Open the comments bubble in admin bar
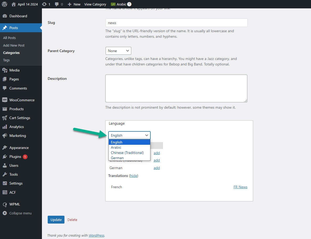 pyautogui.click(x=57, y=4)
